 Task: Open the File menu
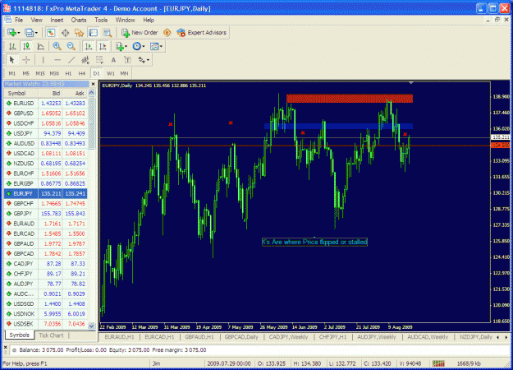(19, 20)
